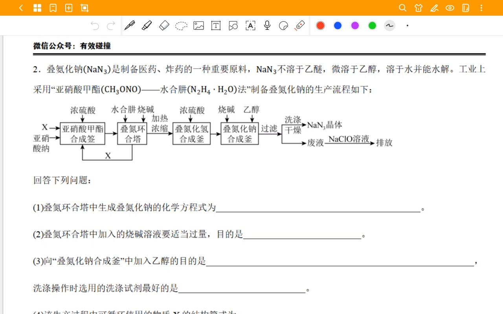Choose the blue pen color
The image size is (503, 314).
338,26
